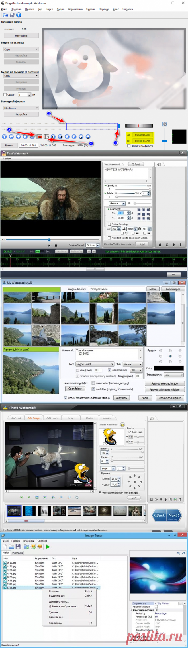Open the Transparency Low dropdown
The image size is (188, 648).
click(173, 375)
